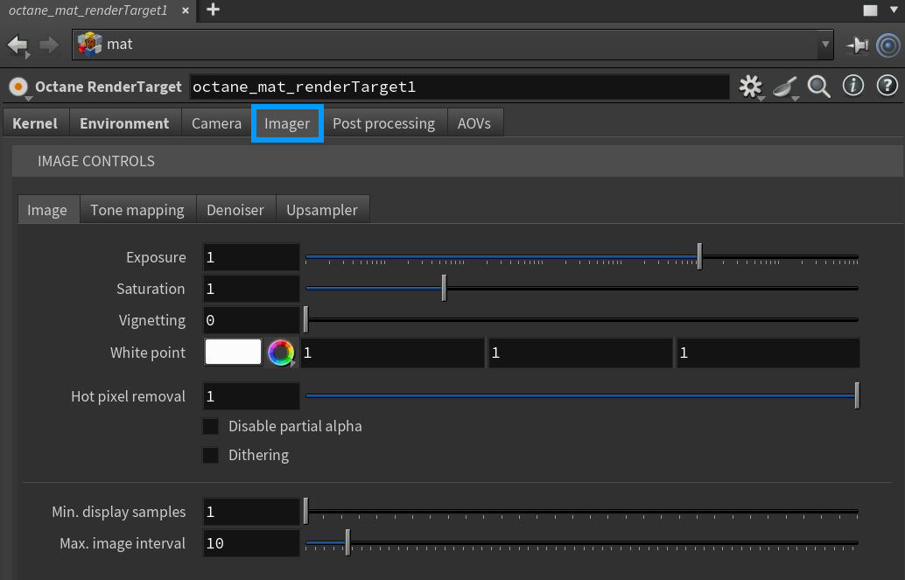The image size is (905, 580).
Task: Toggle the Dithering checkbox
Action: [x=211, y=455]
